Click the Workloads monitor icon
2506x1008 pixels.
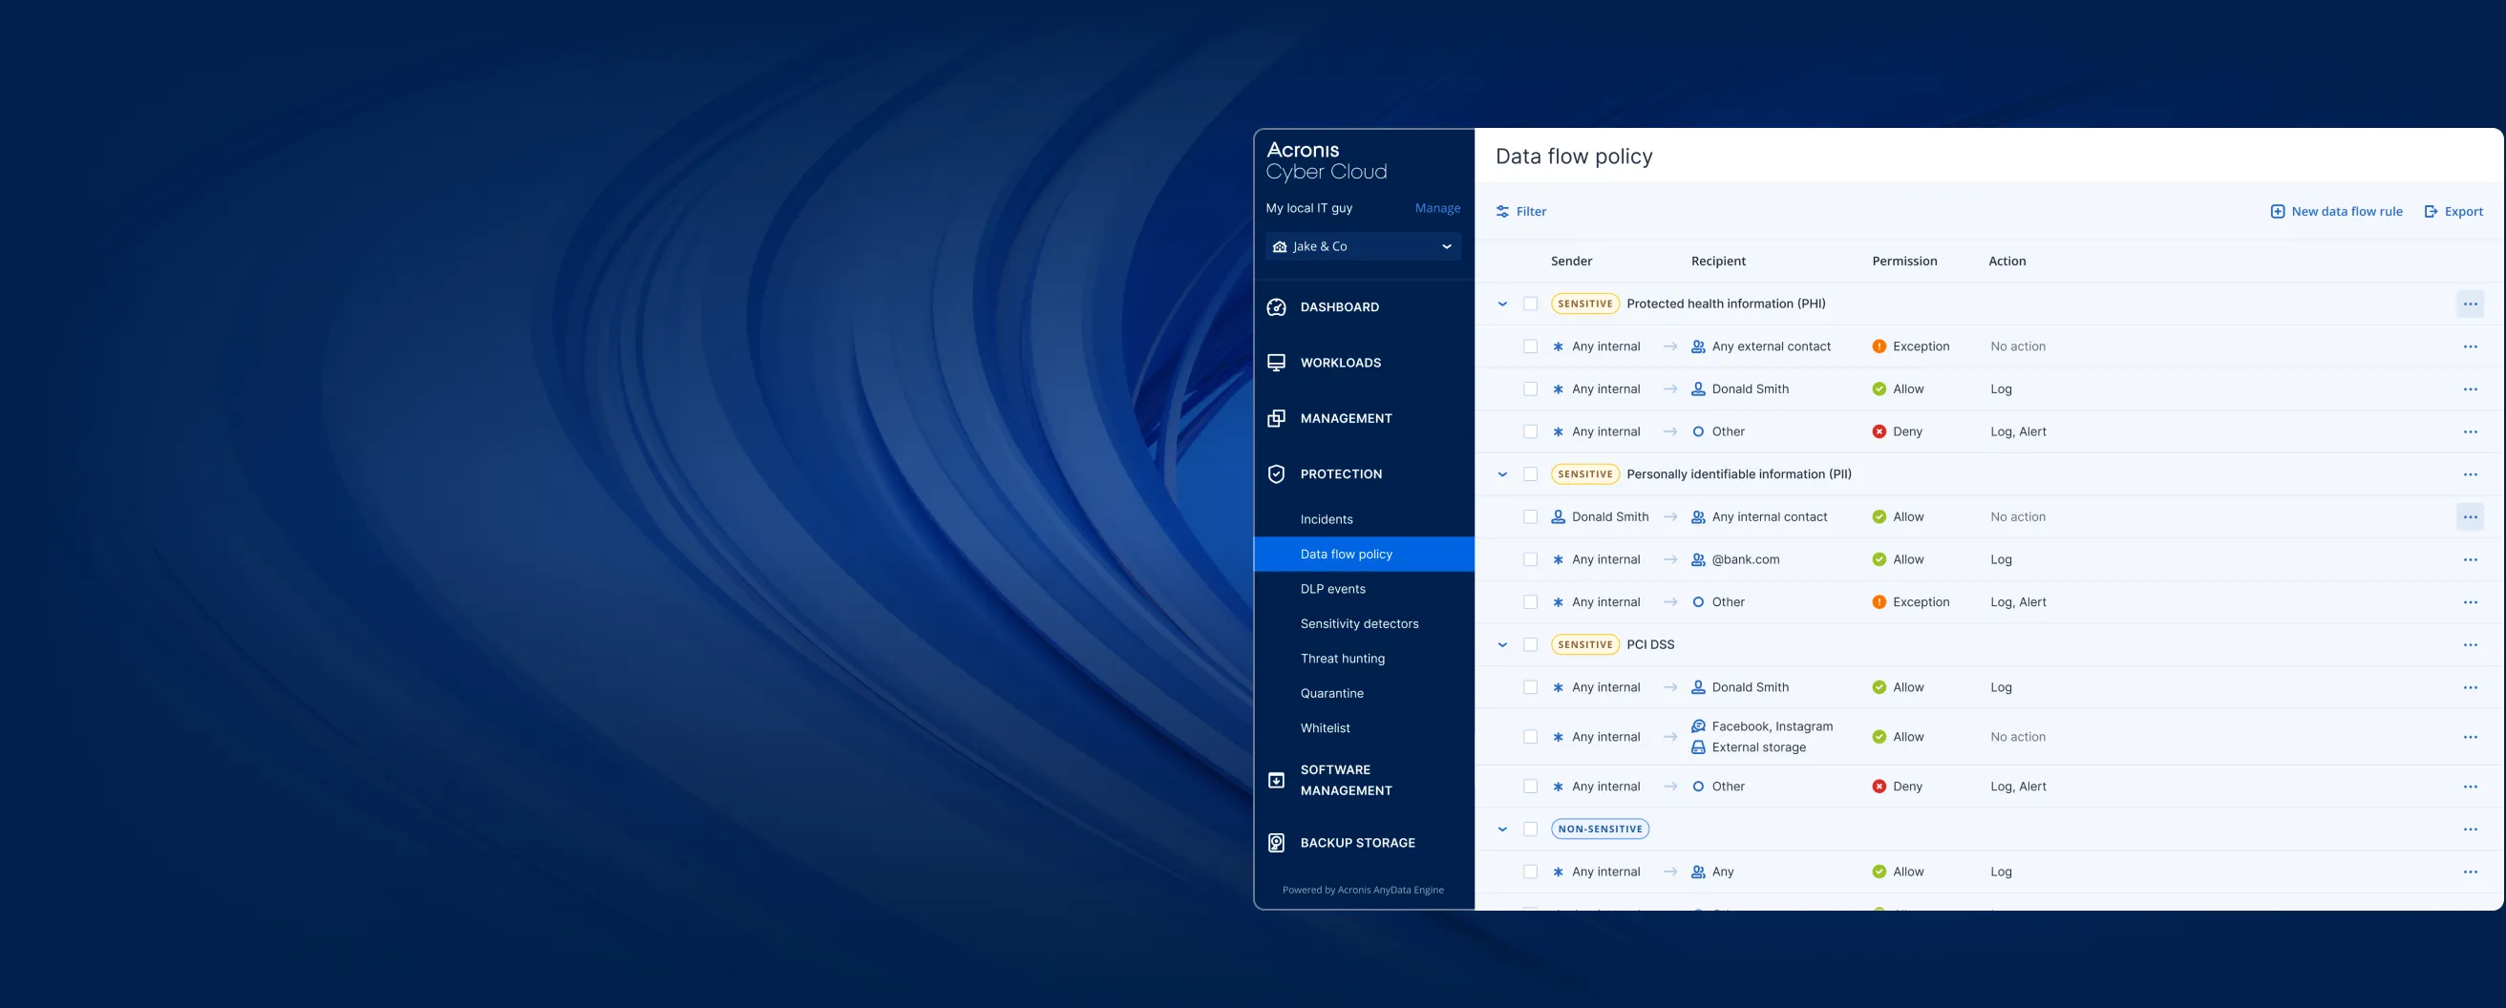[1276, 363]
